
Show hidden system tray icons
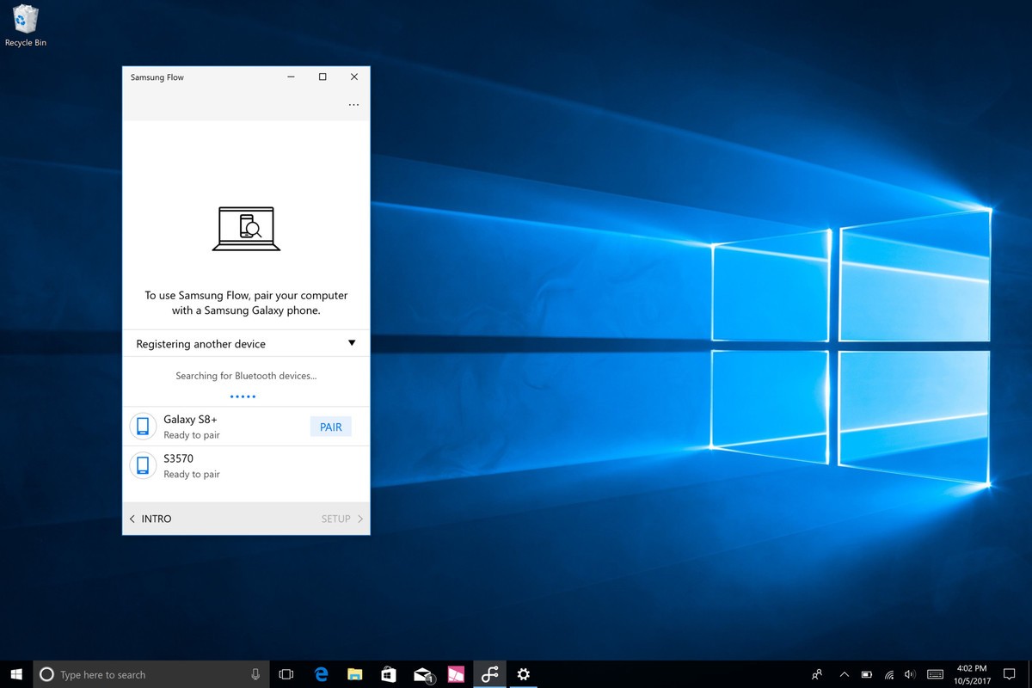844,674
